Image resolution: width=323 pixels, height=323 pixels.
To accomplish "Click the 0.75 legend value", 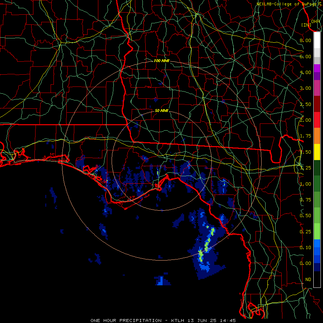I will 305,200.
